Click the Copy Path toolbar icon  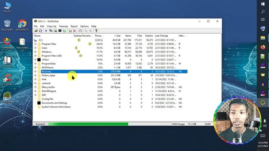(x=51, y=31)
